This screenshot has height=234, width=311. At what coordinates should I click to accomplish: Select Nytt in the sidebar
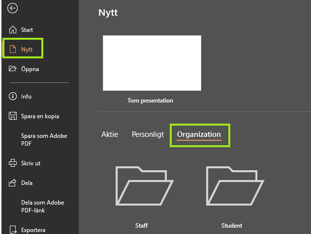pos(27,49)
